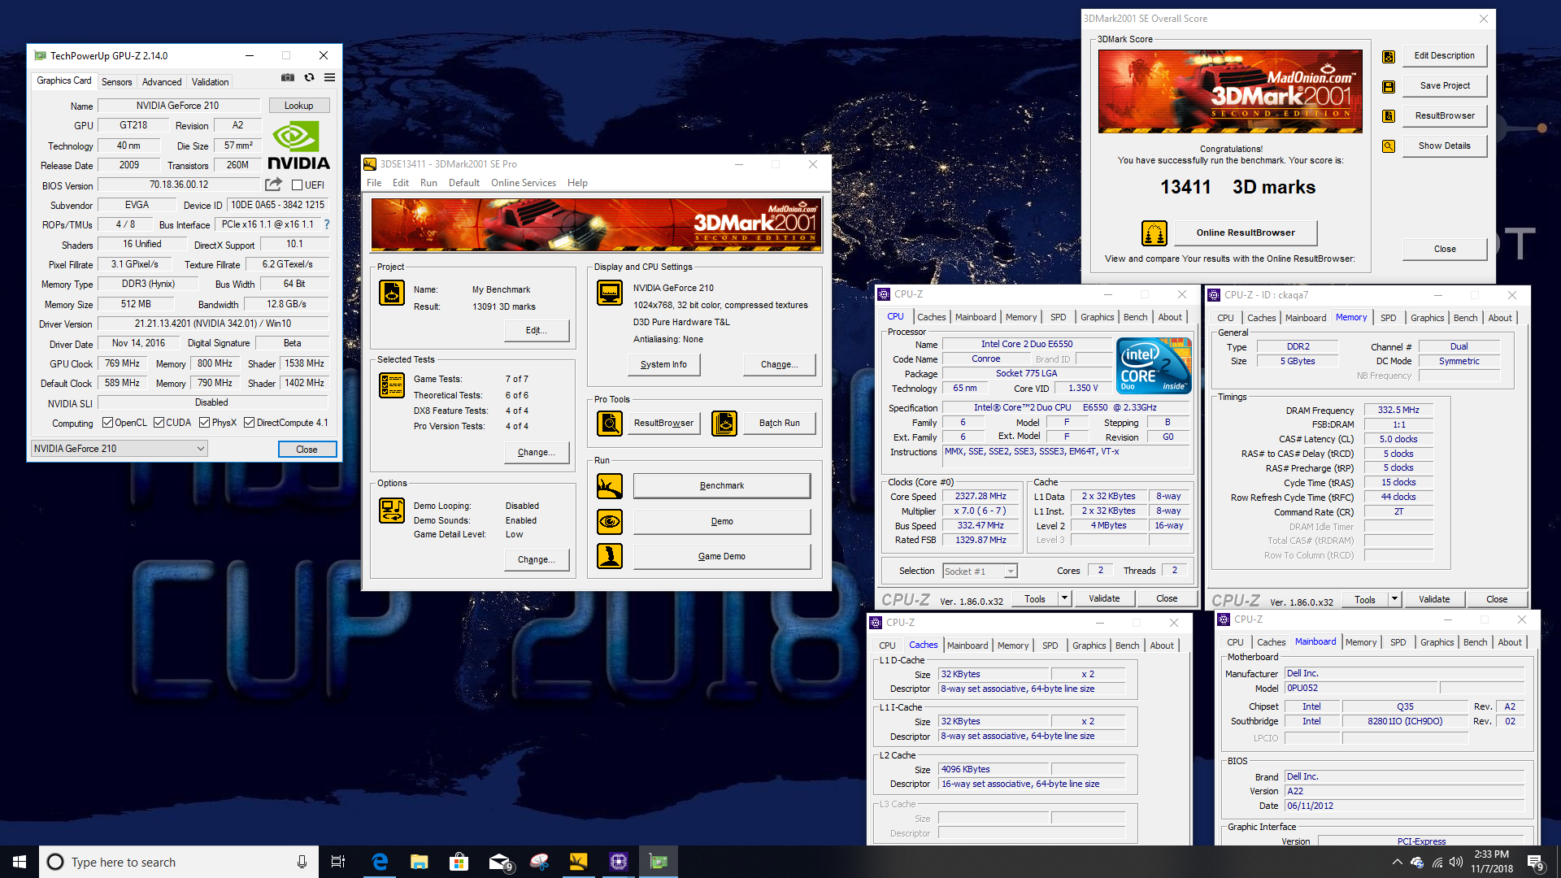1561x878 pixels.
Task: Click Validate in CPU-Z CPU window
Action: [x=1103, y=598]
